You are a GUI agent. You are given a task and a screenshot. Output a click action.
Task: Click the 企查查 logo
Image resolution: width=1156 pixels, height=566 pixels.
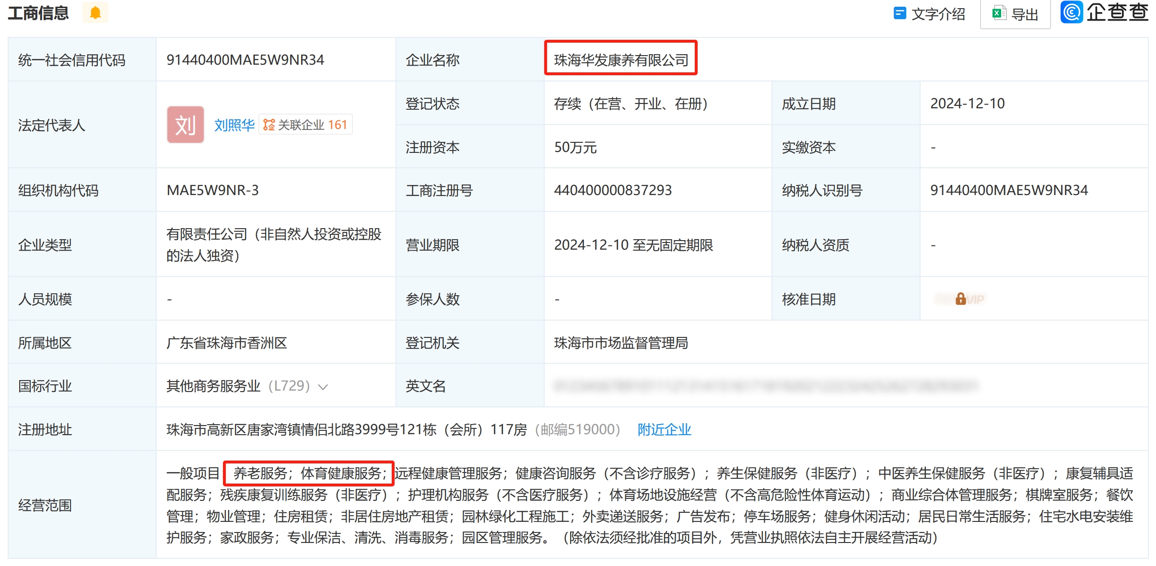[x=1104, y=12]
